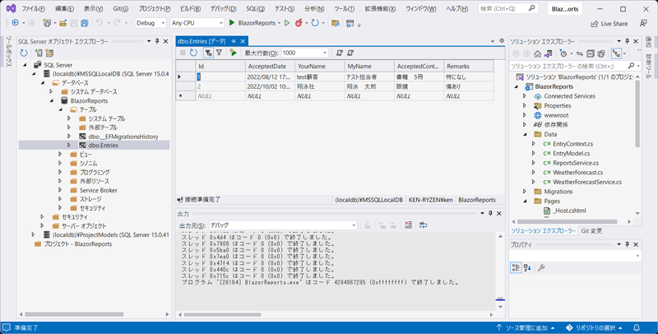Image resolution: width=658 pixels, height=334 pixels.
Task: Select the dbo.Entries [データ] tab
Action: click(x=202, y=41)
